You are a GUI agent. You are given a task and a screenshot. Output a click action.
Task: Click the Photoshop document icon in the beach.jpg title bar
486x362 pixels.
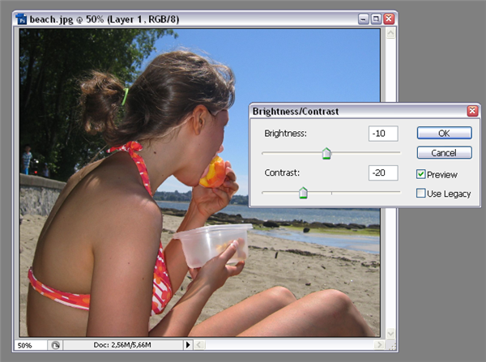[21, 19]
